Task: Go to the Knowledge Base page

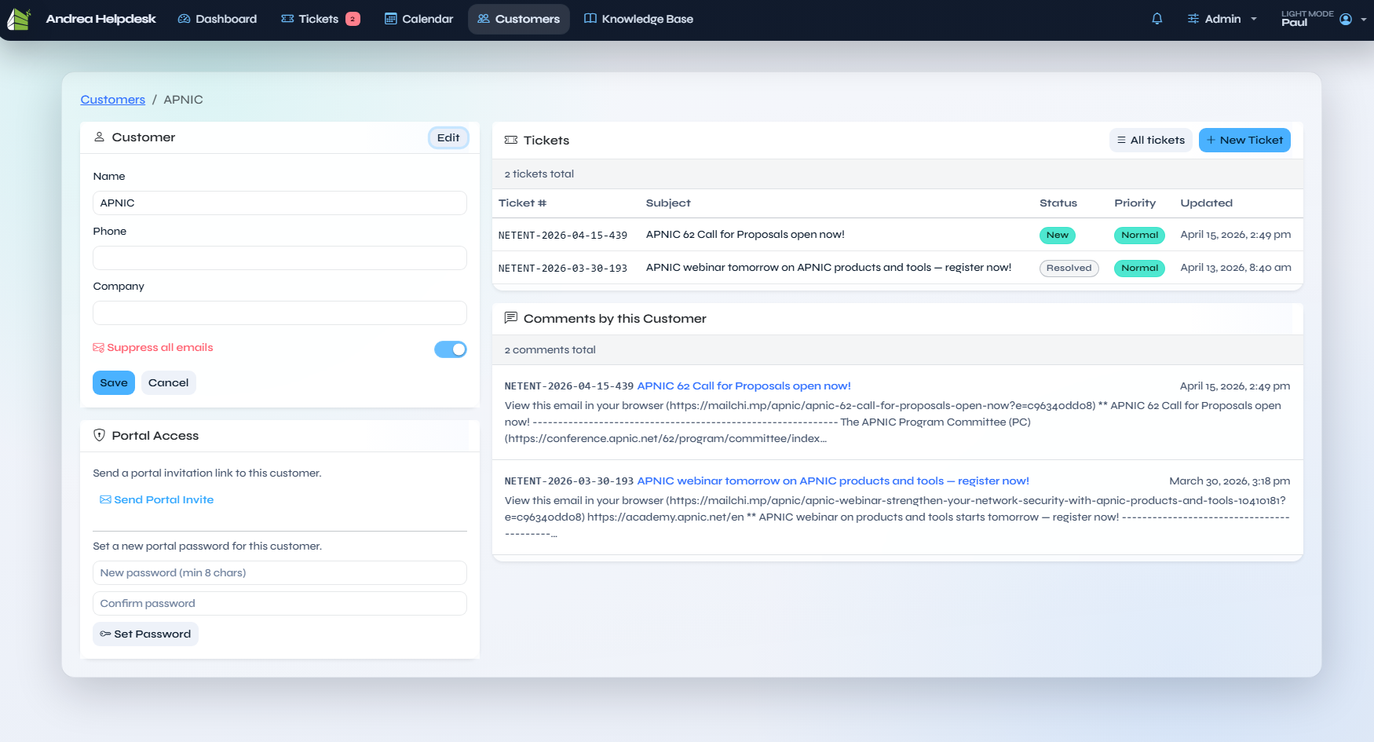Action: point(638,19)
